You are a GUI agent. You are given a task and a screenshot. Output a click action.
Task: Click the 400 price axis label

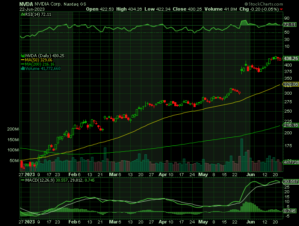tap(288, 65)
